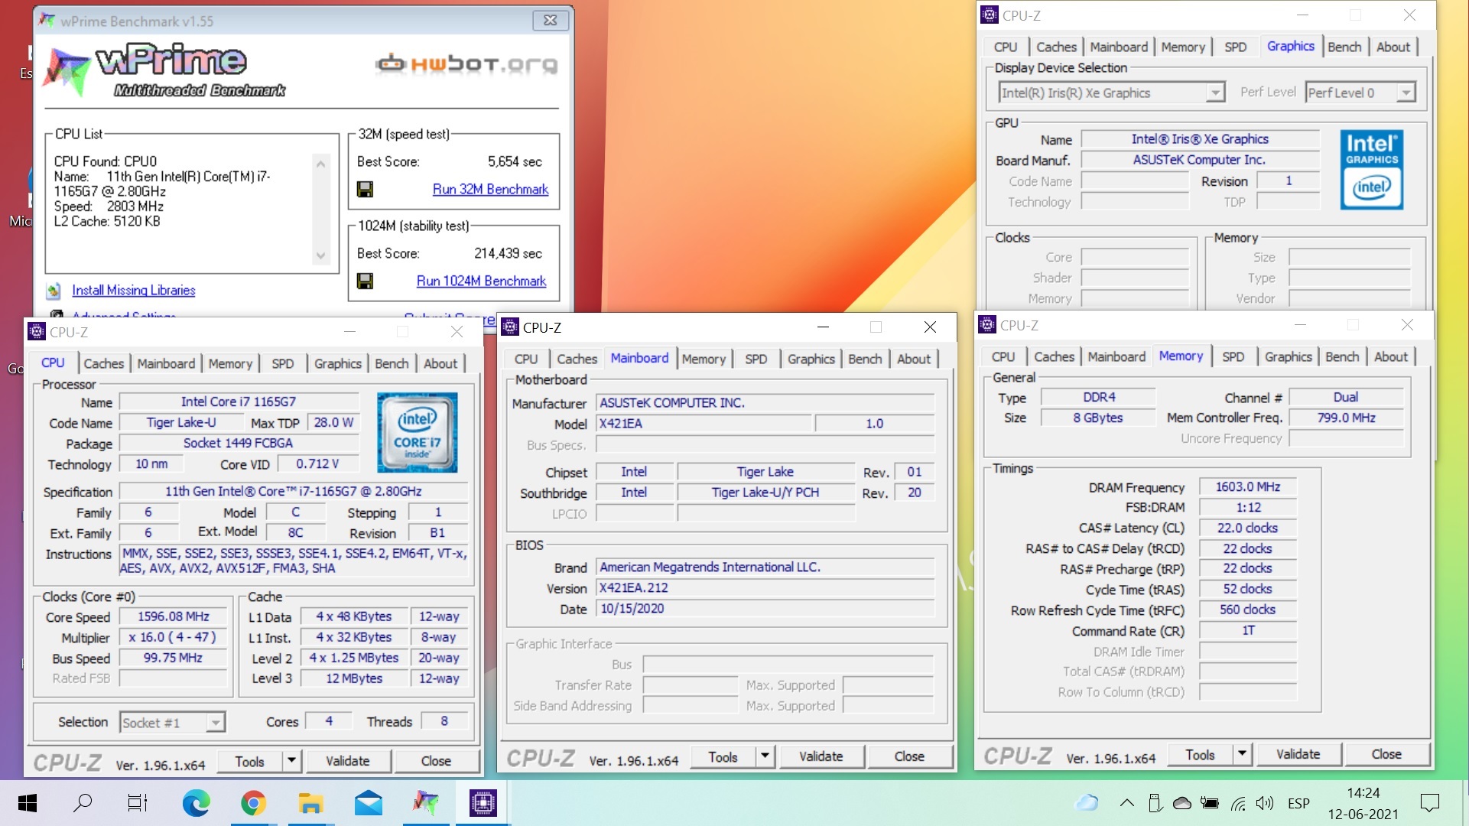Click Tools button in Memory window
This screenshot has width=1469, height=826.
pos(1200,754)
